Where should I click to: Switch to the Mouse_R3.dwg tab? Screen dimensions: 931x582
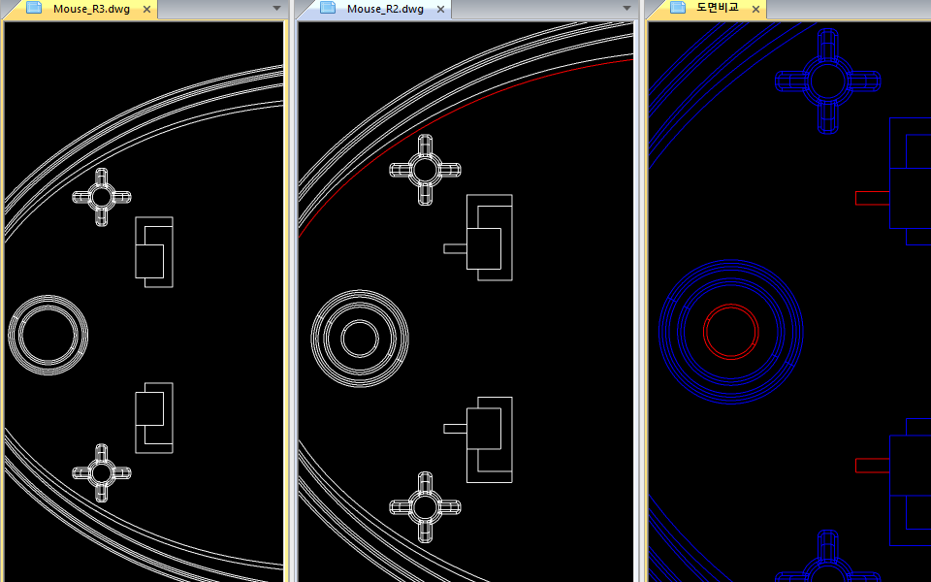89,9
